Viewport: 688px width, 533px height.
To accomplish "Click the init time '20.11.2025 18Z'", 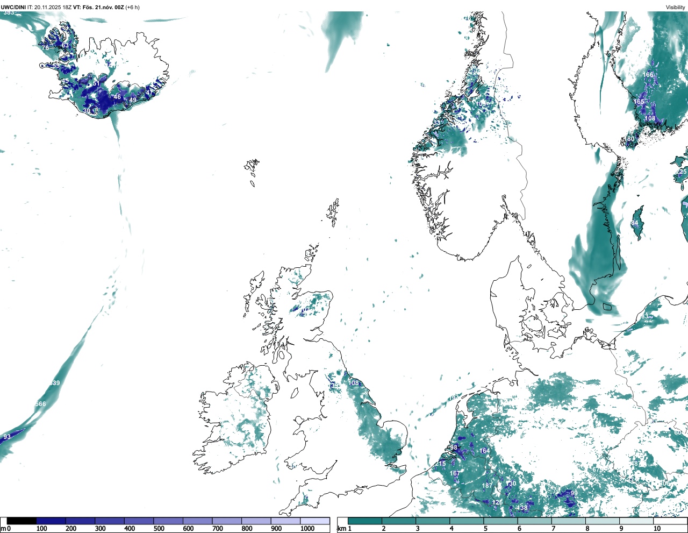I will click(53, 7).
